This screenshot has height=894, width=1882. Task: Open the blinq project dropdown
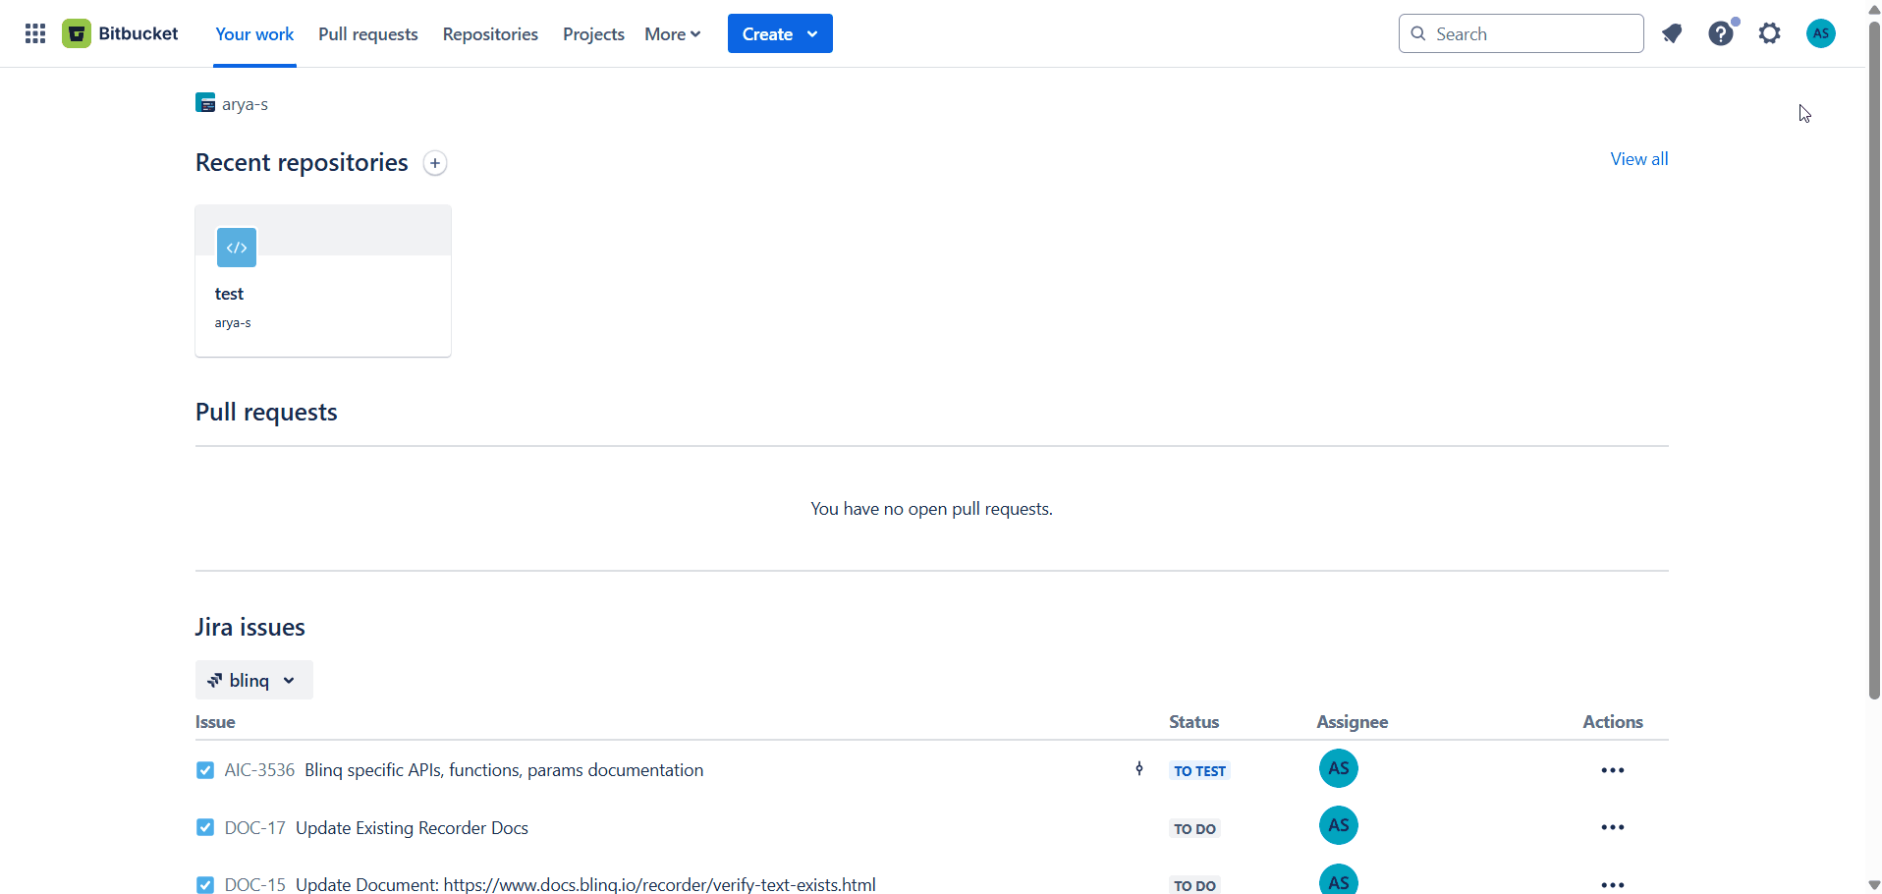click(252, 679)
